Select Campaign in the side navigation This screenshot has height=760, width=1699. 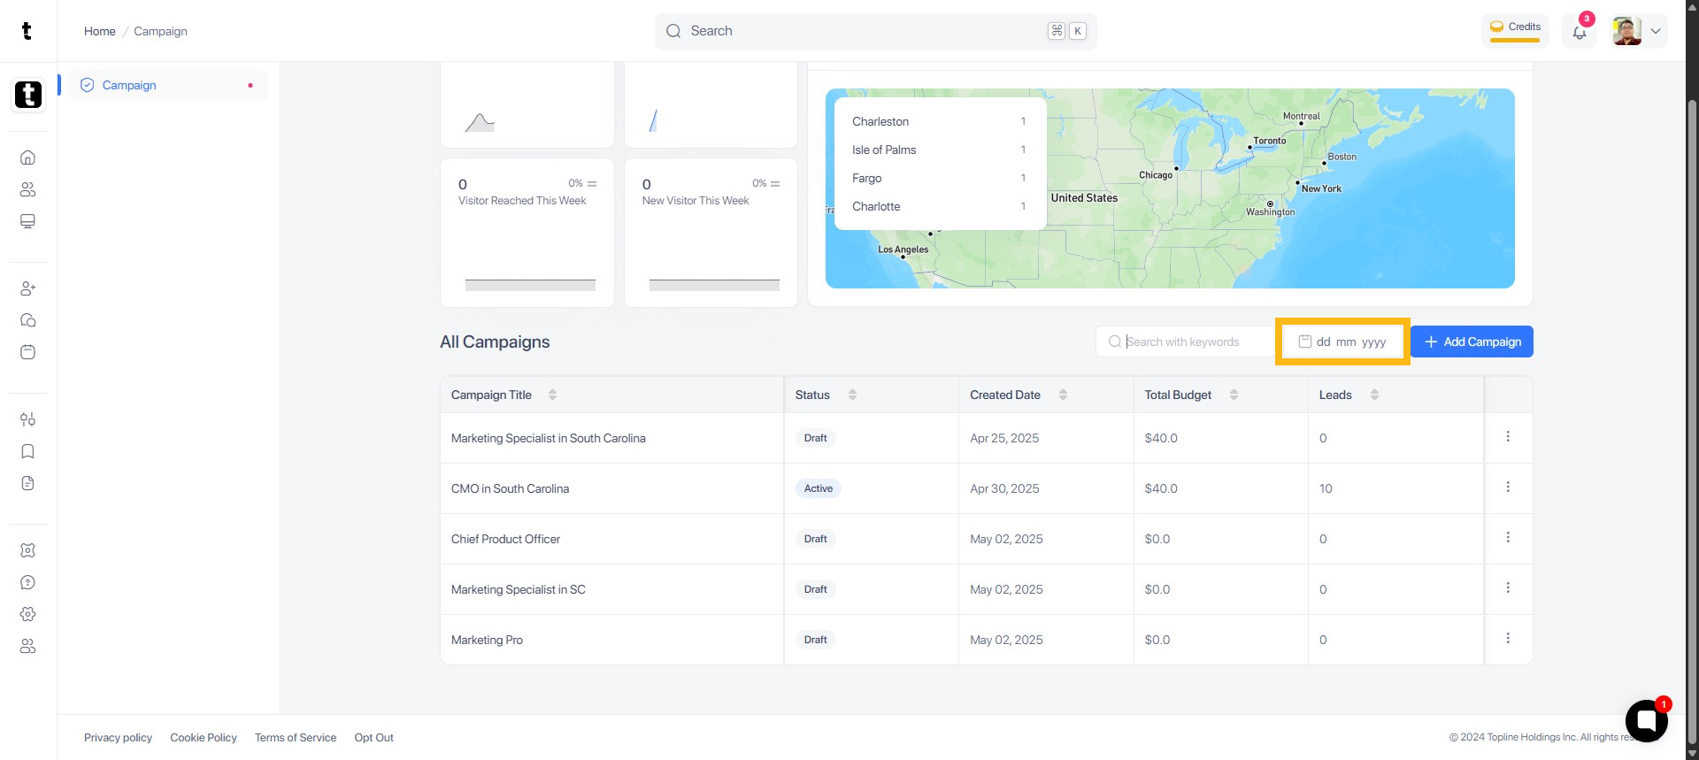129,85
